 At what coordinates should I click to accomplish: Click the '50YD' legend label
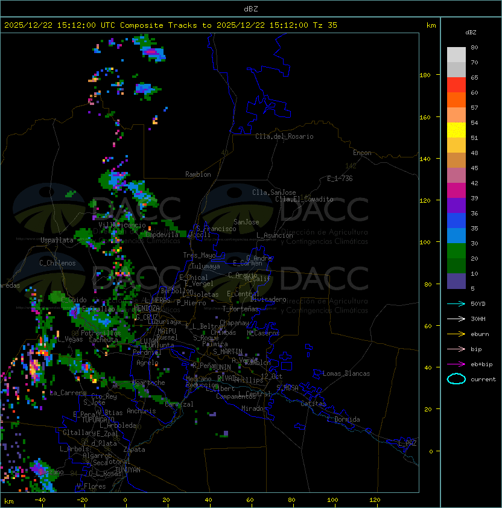478,303
